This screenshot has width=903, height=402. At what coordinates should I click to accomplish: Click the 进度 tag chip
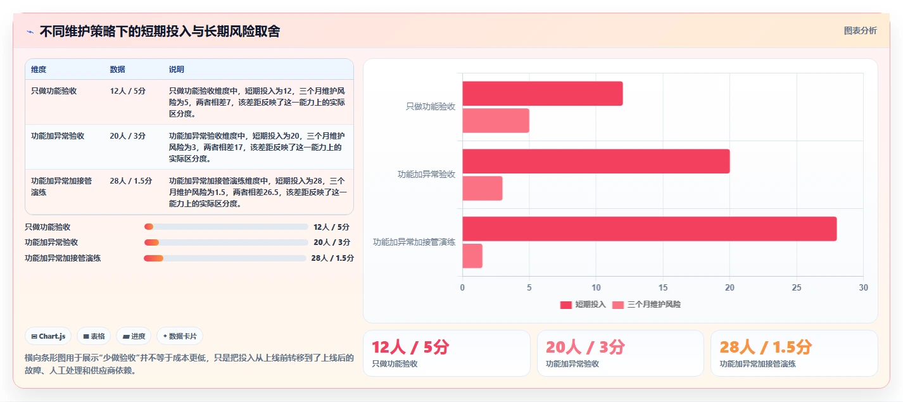[x=134, y=336]
